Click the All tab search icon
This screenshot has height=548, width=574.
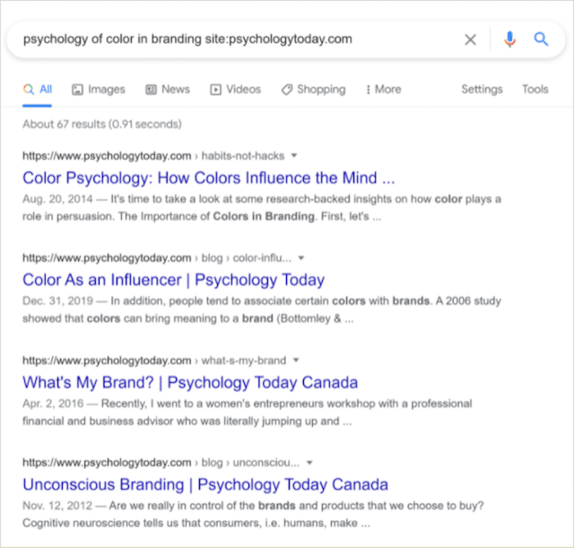click(x=29, y=90)
